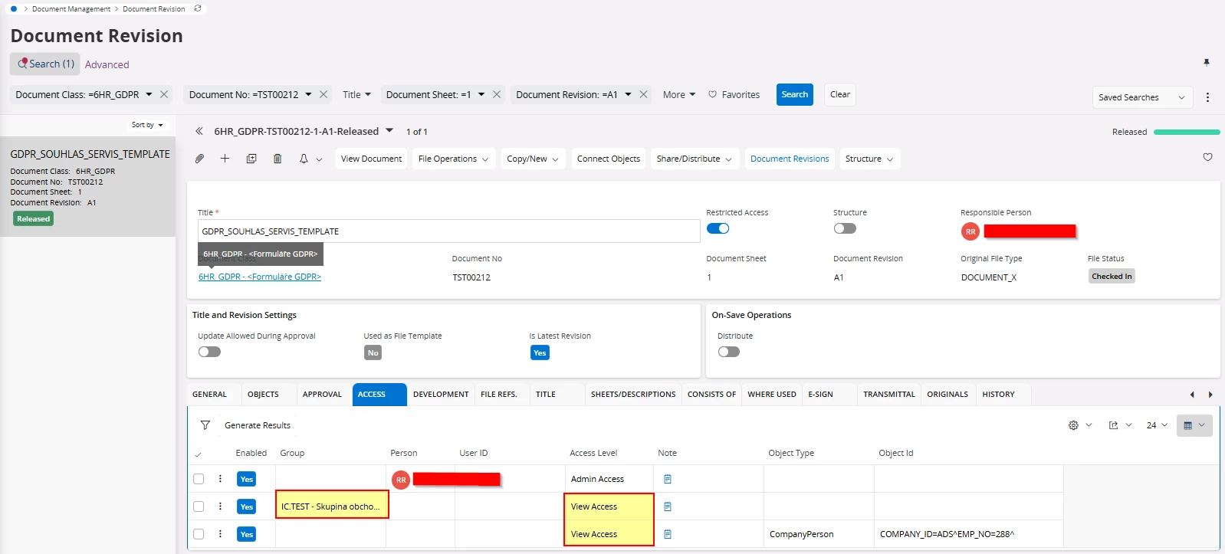Toggle the Restricted Access switch
Screen dimensions: 1225x554
[718, 228]
